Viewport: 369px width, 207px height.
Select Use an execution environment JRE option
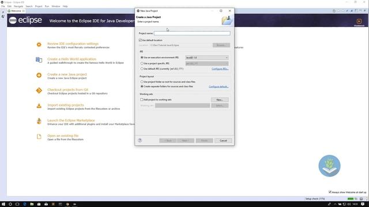(142, 57)
